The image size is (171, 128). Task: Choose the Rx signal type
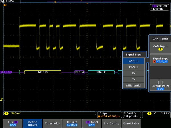[134, 73]
